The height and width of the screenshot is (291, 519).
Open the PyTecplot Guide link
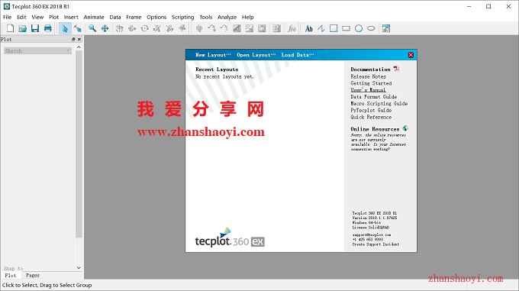tap(371, 110)
